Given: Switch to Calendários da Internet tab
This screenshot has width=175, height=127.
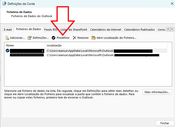Looking at the screenshot, I should (x=106, y=30).
